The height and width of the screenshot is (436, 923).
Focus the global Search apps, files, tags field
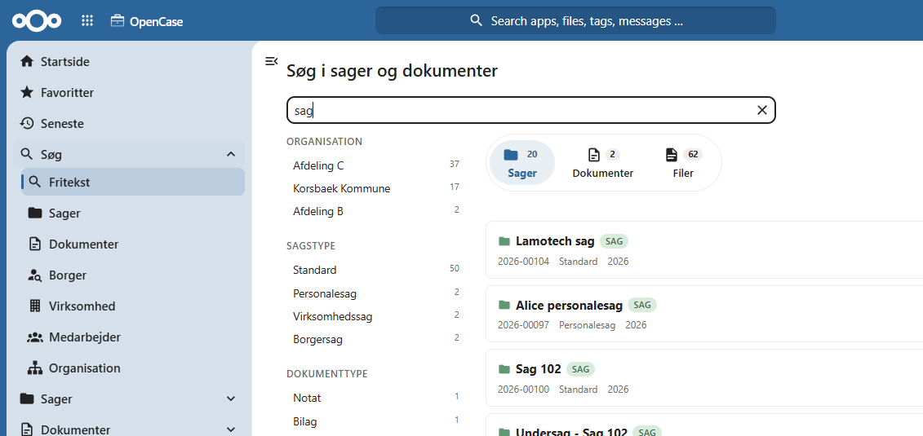point(575,20)
